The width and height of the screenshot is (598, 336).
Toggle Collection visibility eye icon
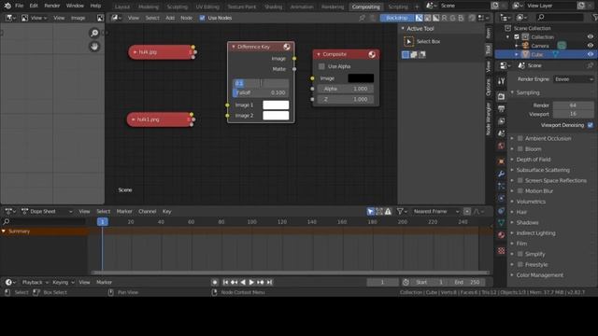(591, 37)
